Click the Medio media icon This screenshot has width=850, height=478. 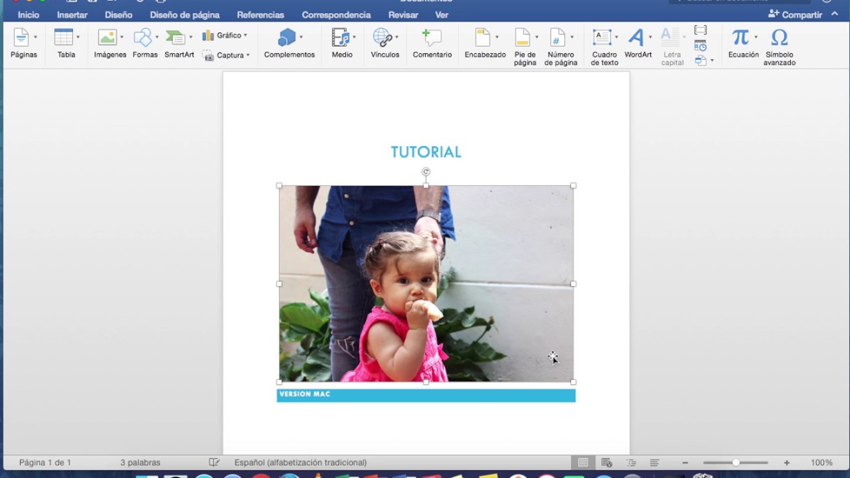click(x=341, y=37)
